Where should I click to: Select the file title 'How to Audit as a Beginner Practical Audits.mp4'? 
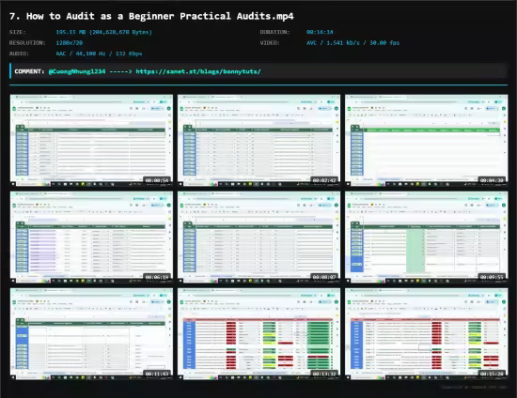[160, 16]
